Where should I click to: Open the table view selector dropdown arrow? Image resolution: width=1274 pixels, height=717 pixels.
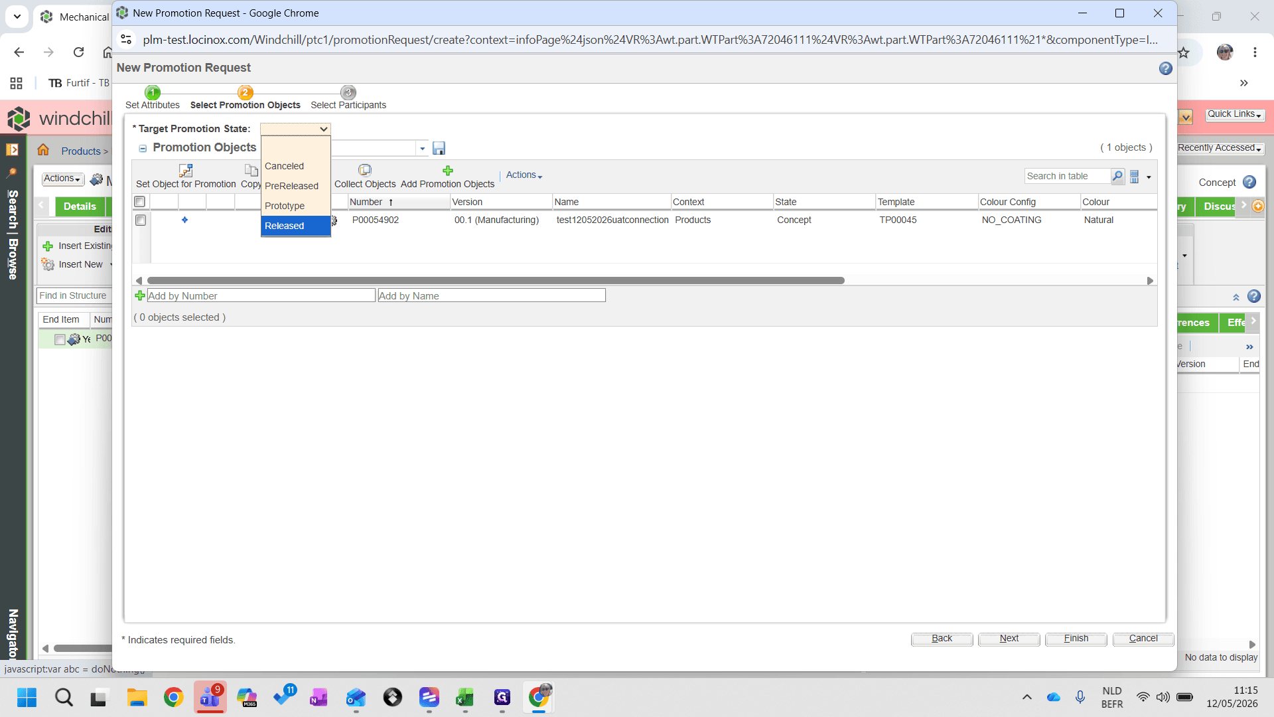[x=422, y=149]
